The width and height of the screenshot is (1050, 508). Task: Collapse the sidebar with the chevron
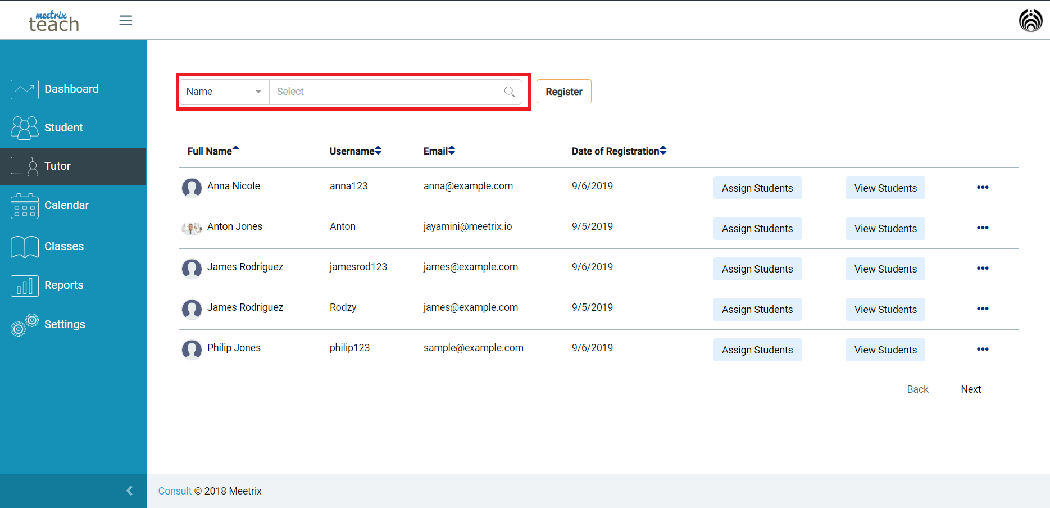(130, 491)
